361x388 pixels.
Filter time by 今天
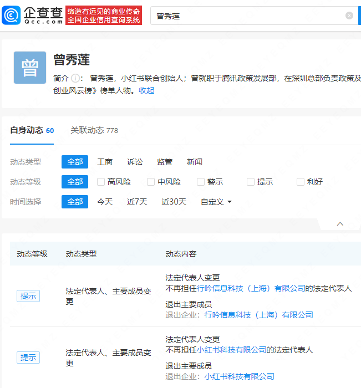[105, 202]
